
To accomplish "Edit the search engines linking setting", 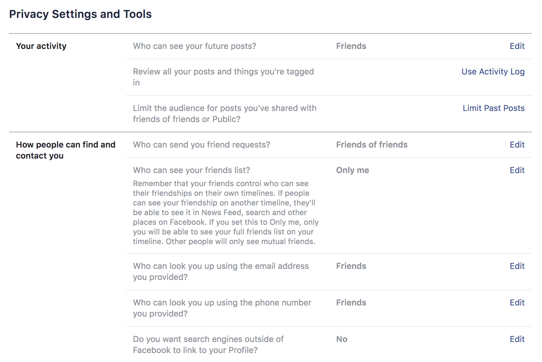I will pos(517,339).
